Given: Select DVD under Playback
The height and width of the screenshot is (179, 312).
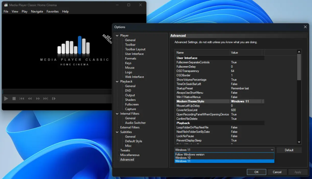Looking at the screenshot, I should [x=128, y=91].
